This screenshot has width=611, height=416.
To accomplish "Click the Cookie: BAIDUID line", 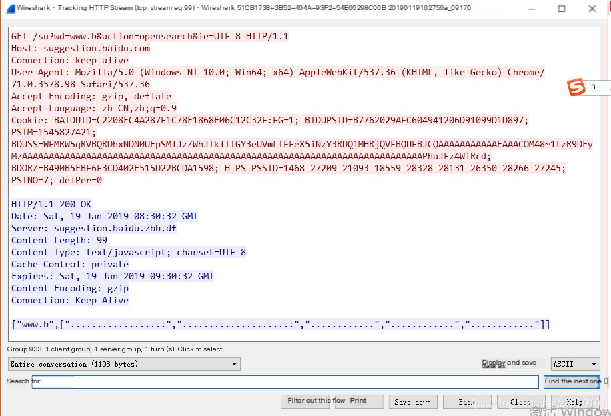I will pyautogui.click(x=269, y=121).
